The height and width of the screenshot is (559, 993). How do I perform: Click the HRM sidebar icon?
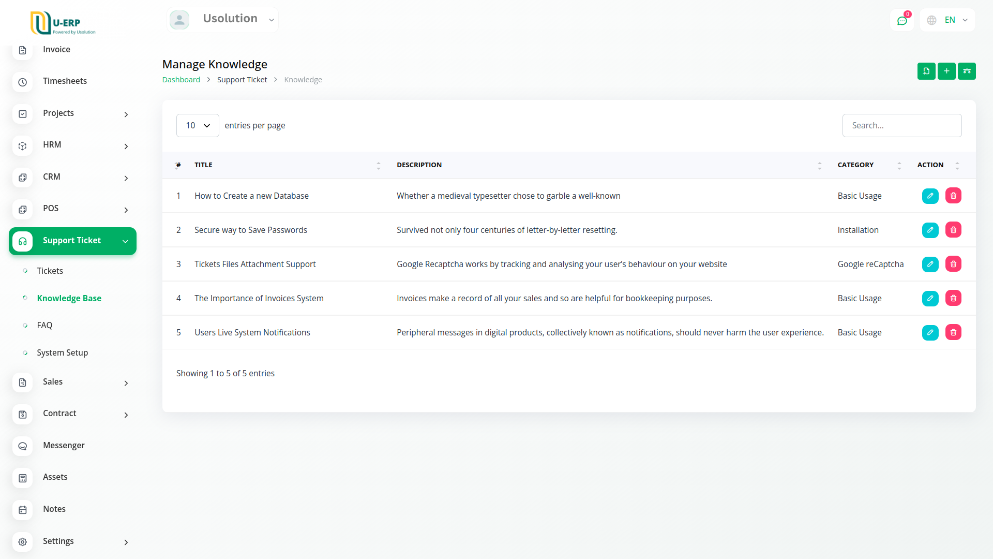point(22,146)
